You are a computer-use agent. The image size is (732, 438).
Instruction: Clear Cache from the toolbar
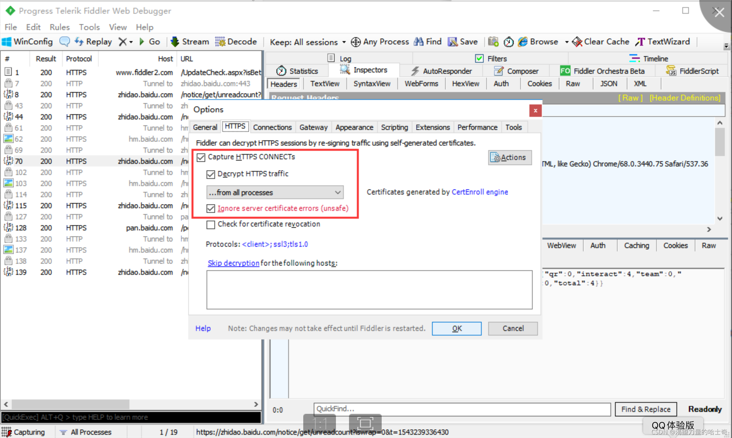click(601, 42)
